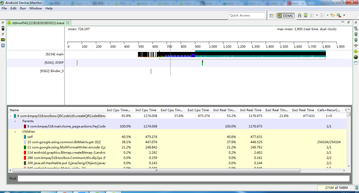Click the Android device screen toolbar icon
Screen dimensions: 359x193
[x=306, y=15]
